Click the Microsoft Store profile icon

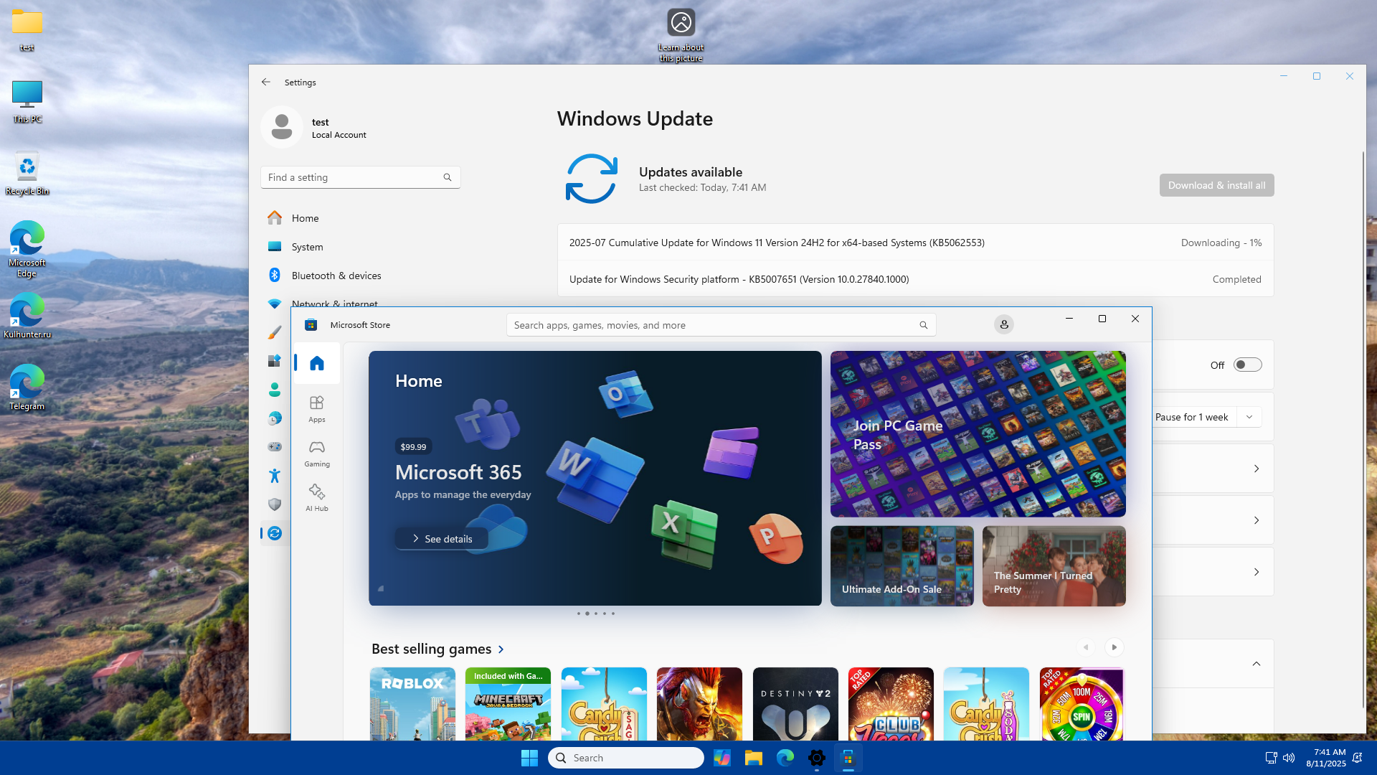[x=1004, y=324]
